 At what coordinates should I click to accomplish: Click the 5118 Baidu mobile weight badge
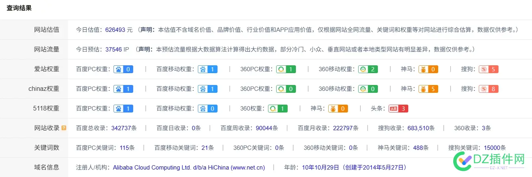tap(208, 109)
